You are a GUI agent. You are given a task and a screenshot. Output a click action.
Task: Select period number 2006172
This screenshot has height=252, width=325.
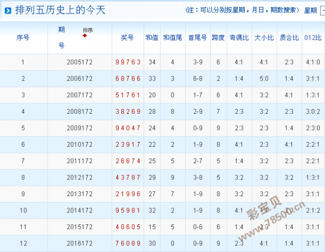click(x=80, y=79)
